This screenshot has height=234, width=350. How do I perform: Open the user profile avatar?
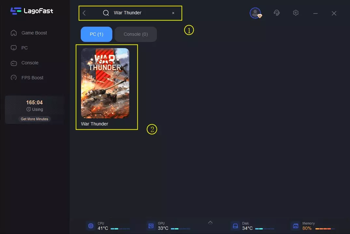[x=255, y=13]
